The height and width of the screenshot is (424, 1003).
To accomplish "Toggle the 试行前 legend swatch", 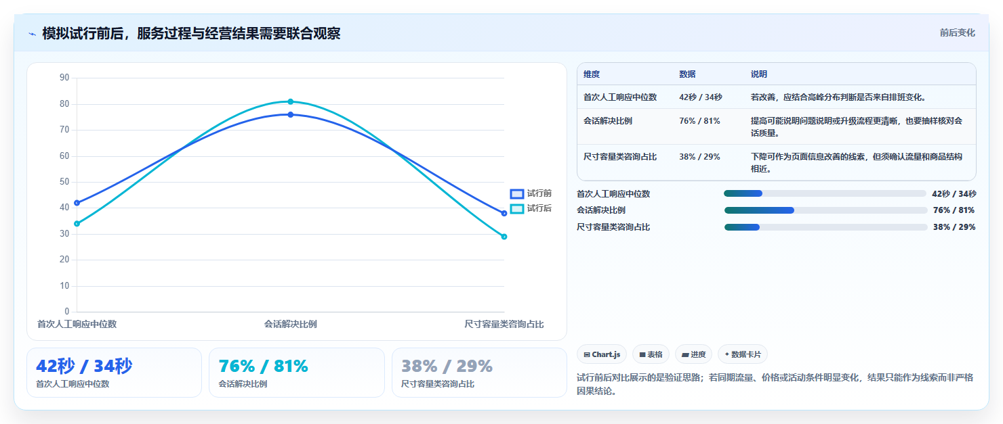I will click(517, 193).
